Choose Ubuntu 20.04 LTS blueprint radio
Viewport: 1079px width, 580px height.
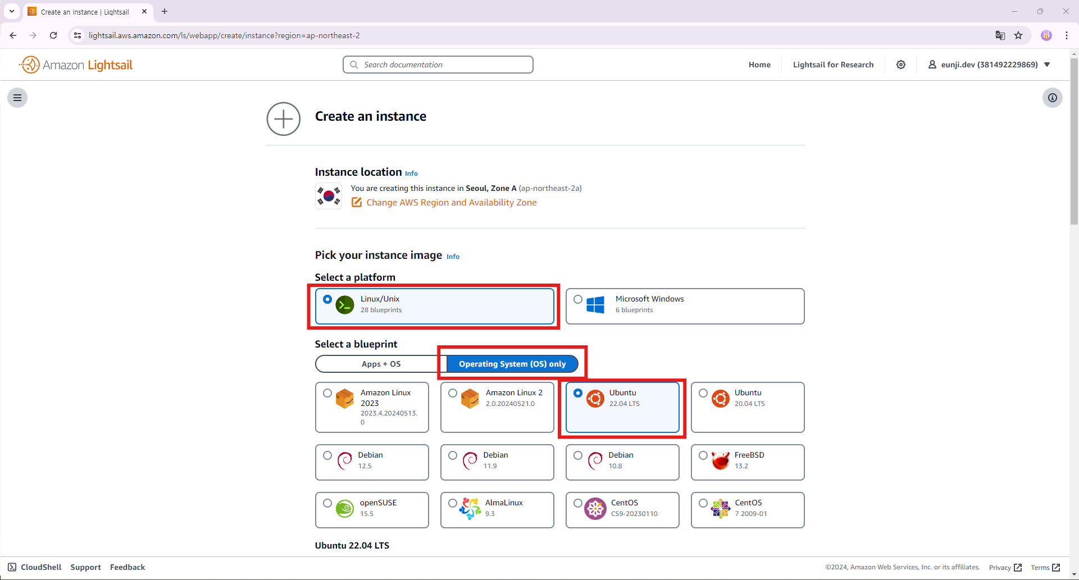[703, 393]
